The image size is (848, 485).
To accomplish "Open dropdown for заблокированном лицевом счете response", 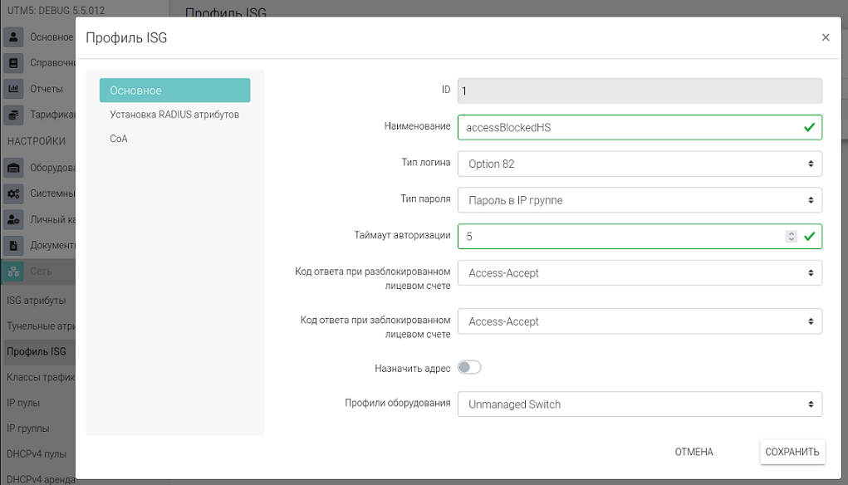I will [640, 321].
